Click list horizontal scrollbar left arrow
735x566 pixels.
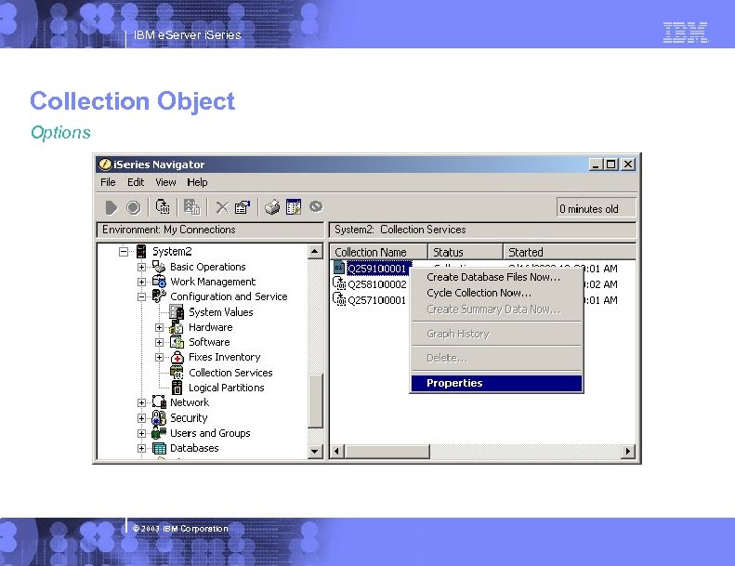(x=336, y=451)
